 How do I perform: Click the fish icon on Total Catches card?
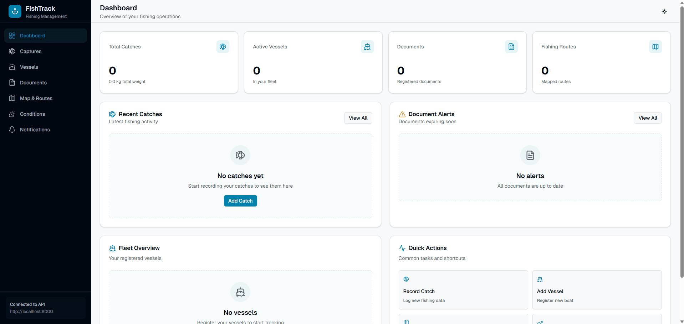[x=223, y=47]
